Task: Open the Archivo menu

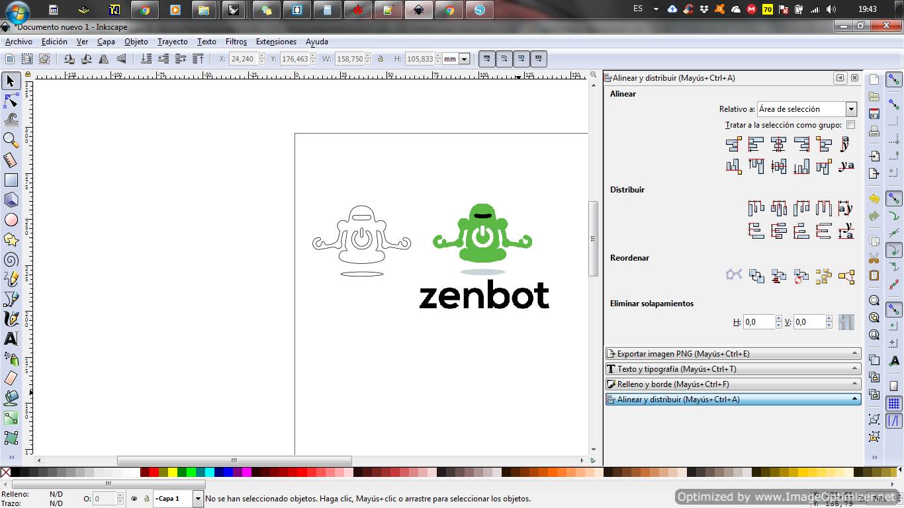Action: pos(19,42)
